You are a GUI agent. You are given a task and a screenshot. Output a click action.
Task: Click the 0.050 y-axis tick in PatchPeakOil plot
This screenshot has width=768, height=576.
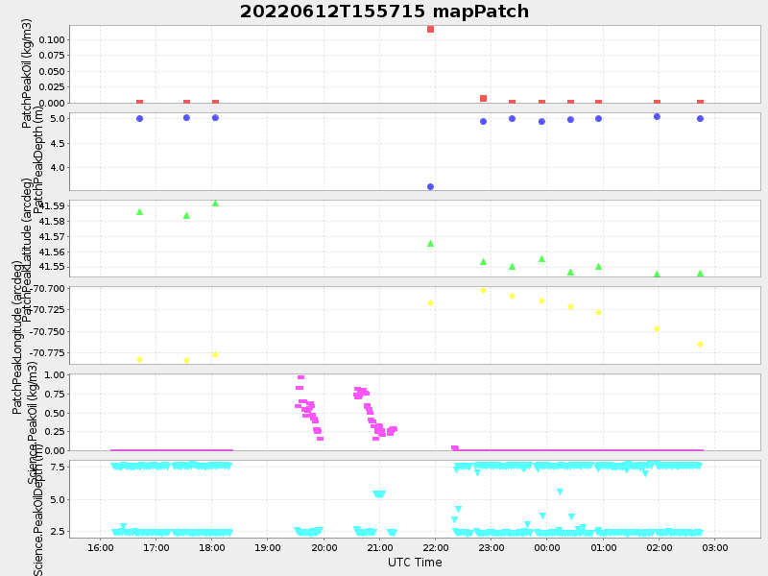(x=52, y=71)
